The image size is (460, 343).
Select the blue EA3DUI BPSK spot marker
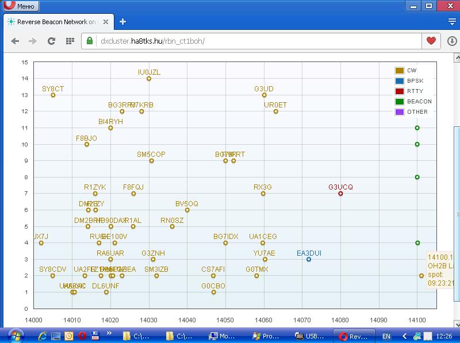[309, 259]
